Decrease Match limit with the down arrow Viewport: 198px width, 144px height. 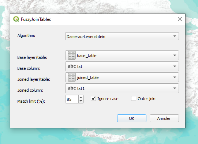pos(81,101)
